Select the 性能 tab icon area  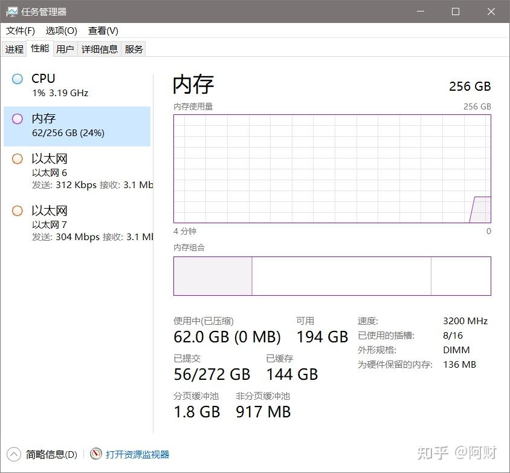point(39,48)
